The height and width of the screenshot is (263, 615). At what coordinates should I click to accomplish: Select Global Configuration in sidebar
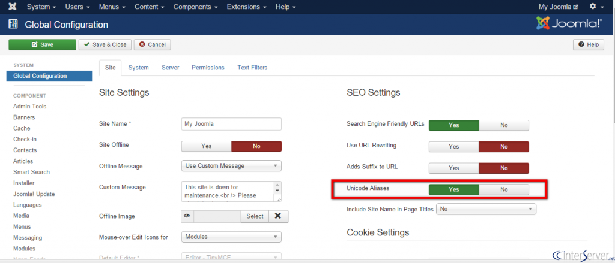point(49,76)
